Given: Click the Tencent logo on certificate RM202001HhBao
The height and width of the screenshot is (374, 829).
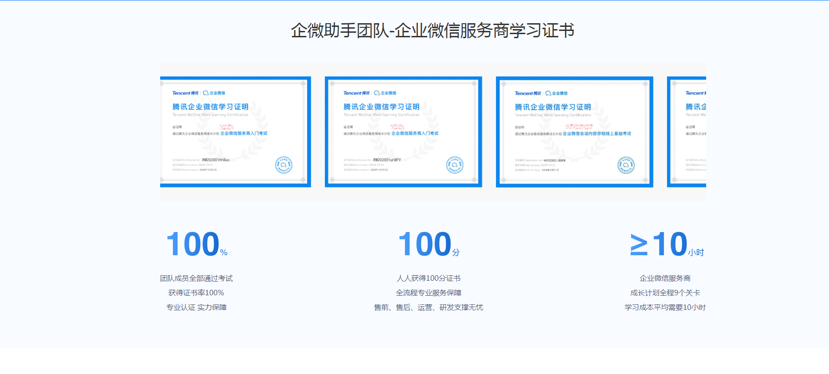Looking at the screenshot, I should pyautogui.click(x=185, y=93).
